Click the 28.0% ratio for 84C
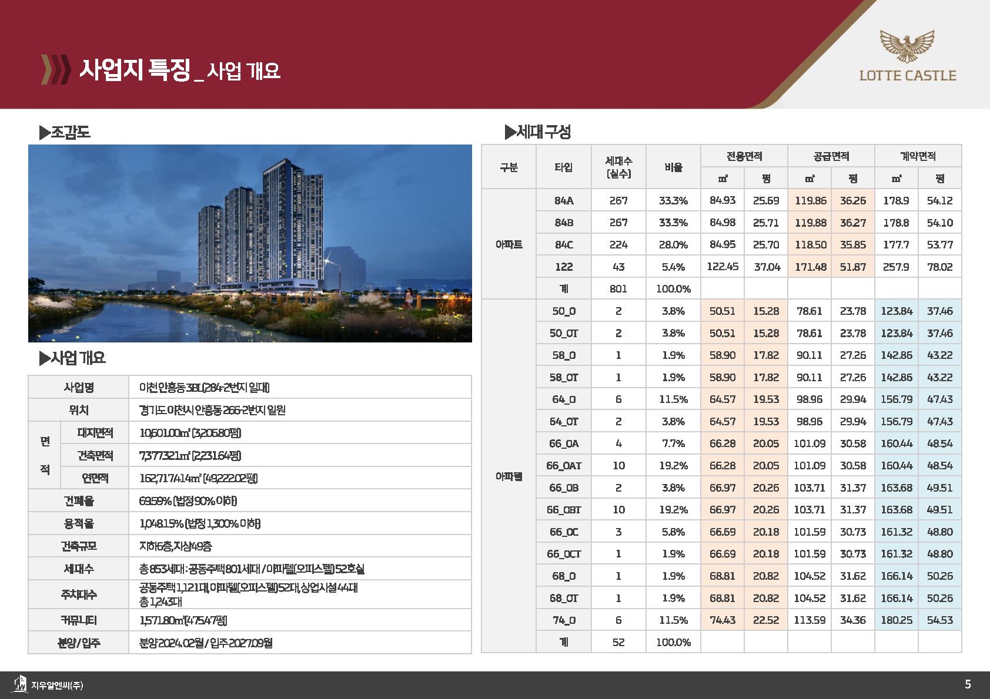The height and width of the screenshot is (699, 990). pyautogui.click(x=673, y=244)
